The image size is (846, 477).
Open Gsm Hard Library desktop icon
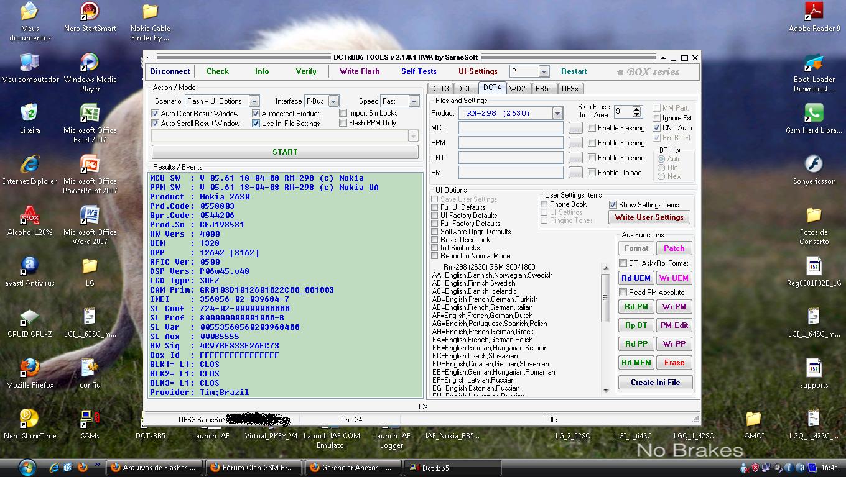pos(814,119)
